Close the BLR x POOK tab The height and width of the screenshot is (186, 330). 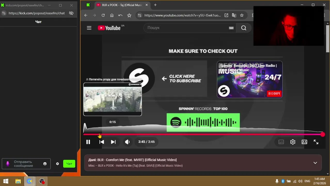point(147,5)
